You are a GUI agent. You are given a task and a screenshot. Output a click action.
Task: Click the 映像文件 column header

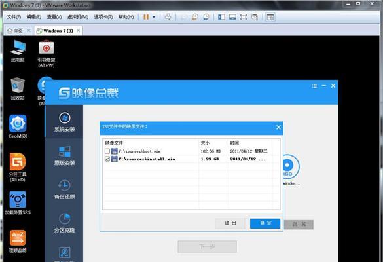pos(151,143)
